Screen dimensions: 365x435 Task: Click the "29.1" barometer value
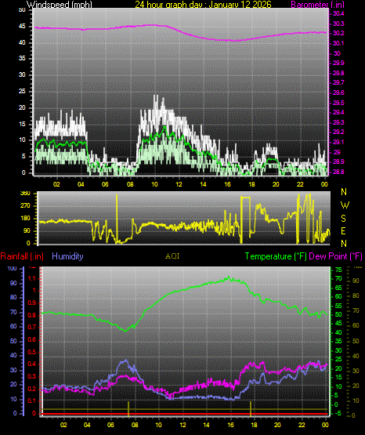coord(338,143)
